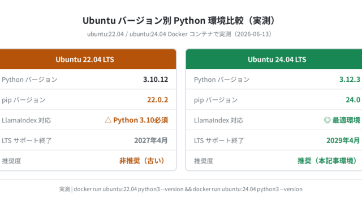Click the Ubuntu 22.04 LTS orange header

click(88, 59)
